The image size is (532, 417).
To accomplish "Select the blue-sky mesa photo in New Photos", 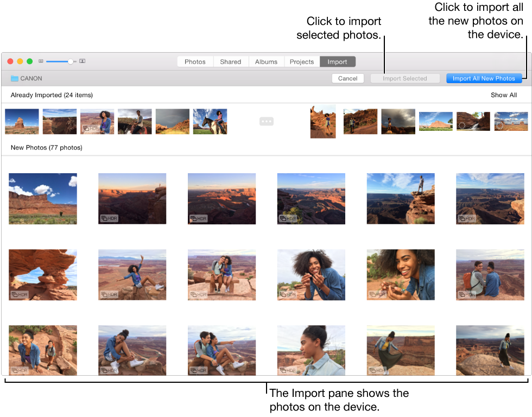I will pos(42,199).
